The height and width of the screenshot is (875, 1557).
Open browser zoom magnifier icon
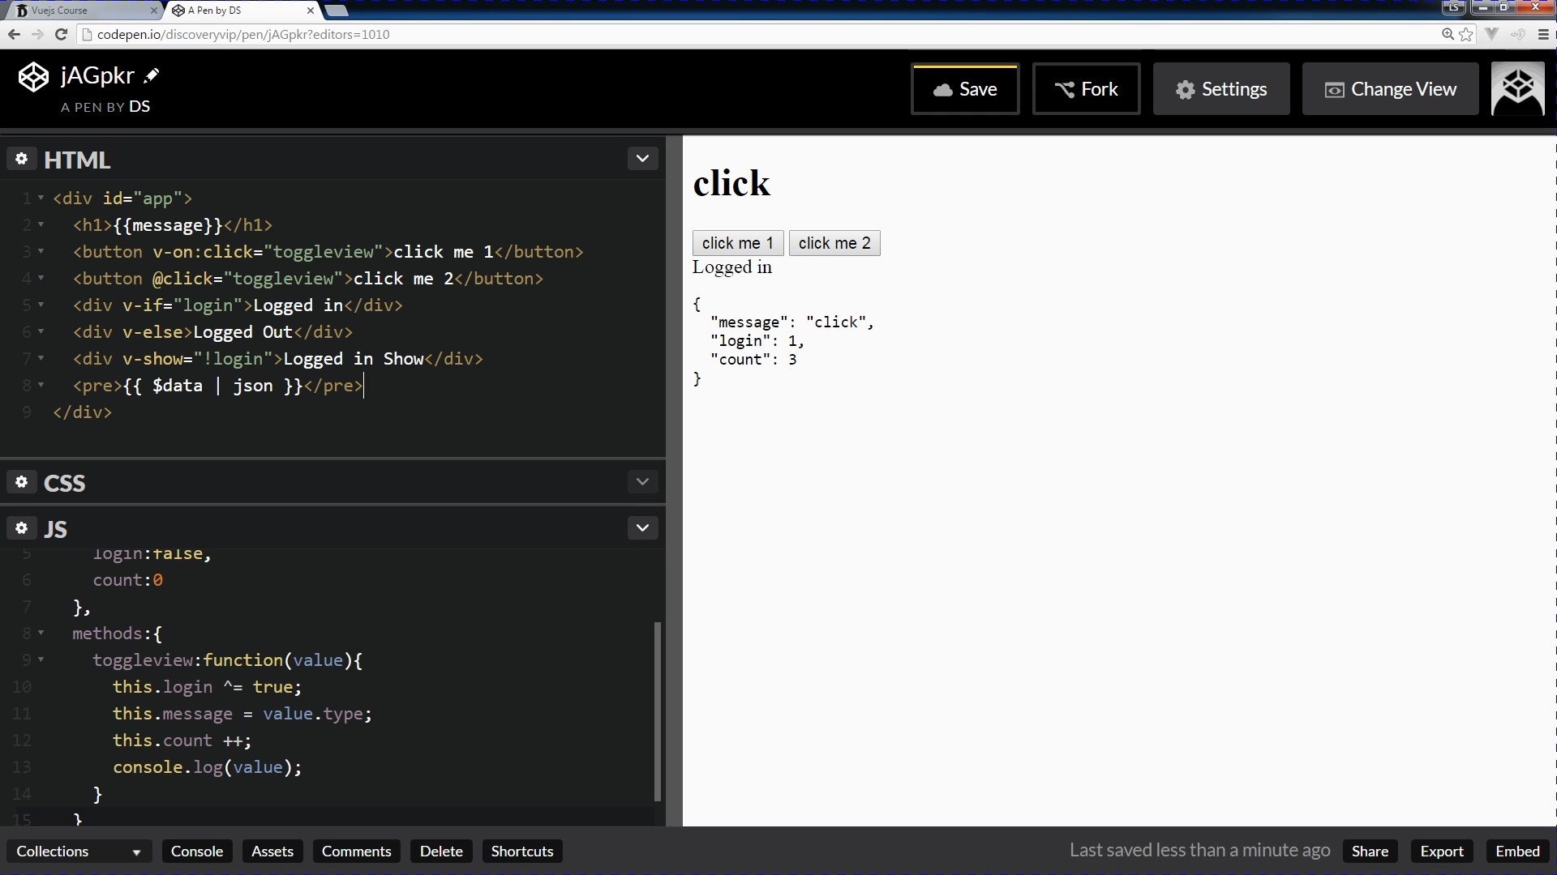point(1448,34)
